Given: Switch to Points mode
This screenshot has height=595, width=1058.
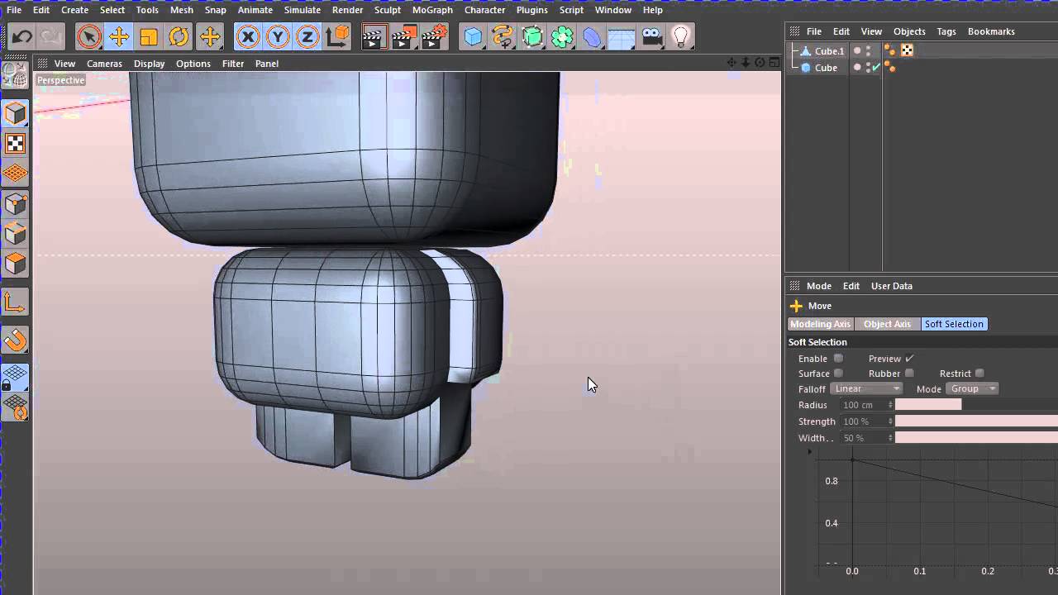Looking at the screenshot, I should point(16,204).
